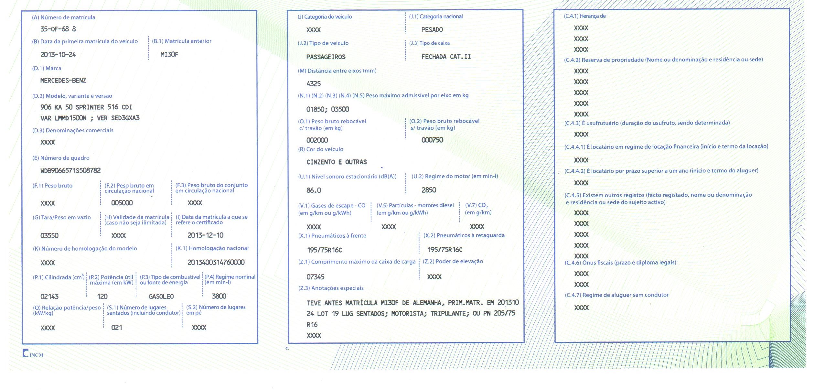Select the vehicle type PASSAGEIROS
The height and width of the screenshot is (390, 825).
[326, 57]
